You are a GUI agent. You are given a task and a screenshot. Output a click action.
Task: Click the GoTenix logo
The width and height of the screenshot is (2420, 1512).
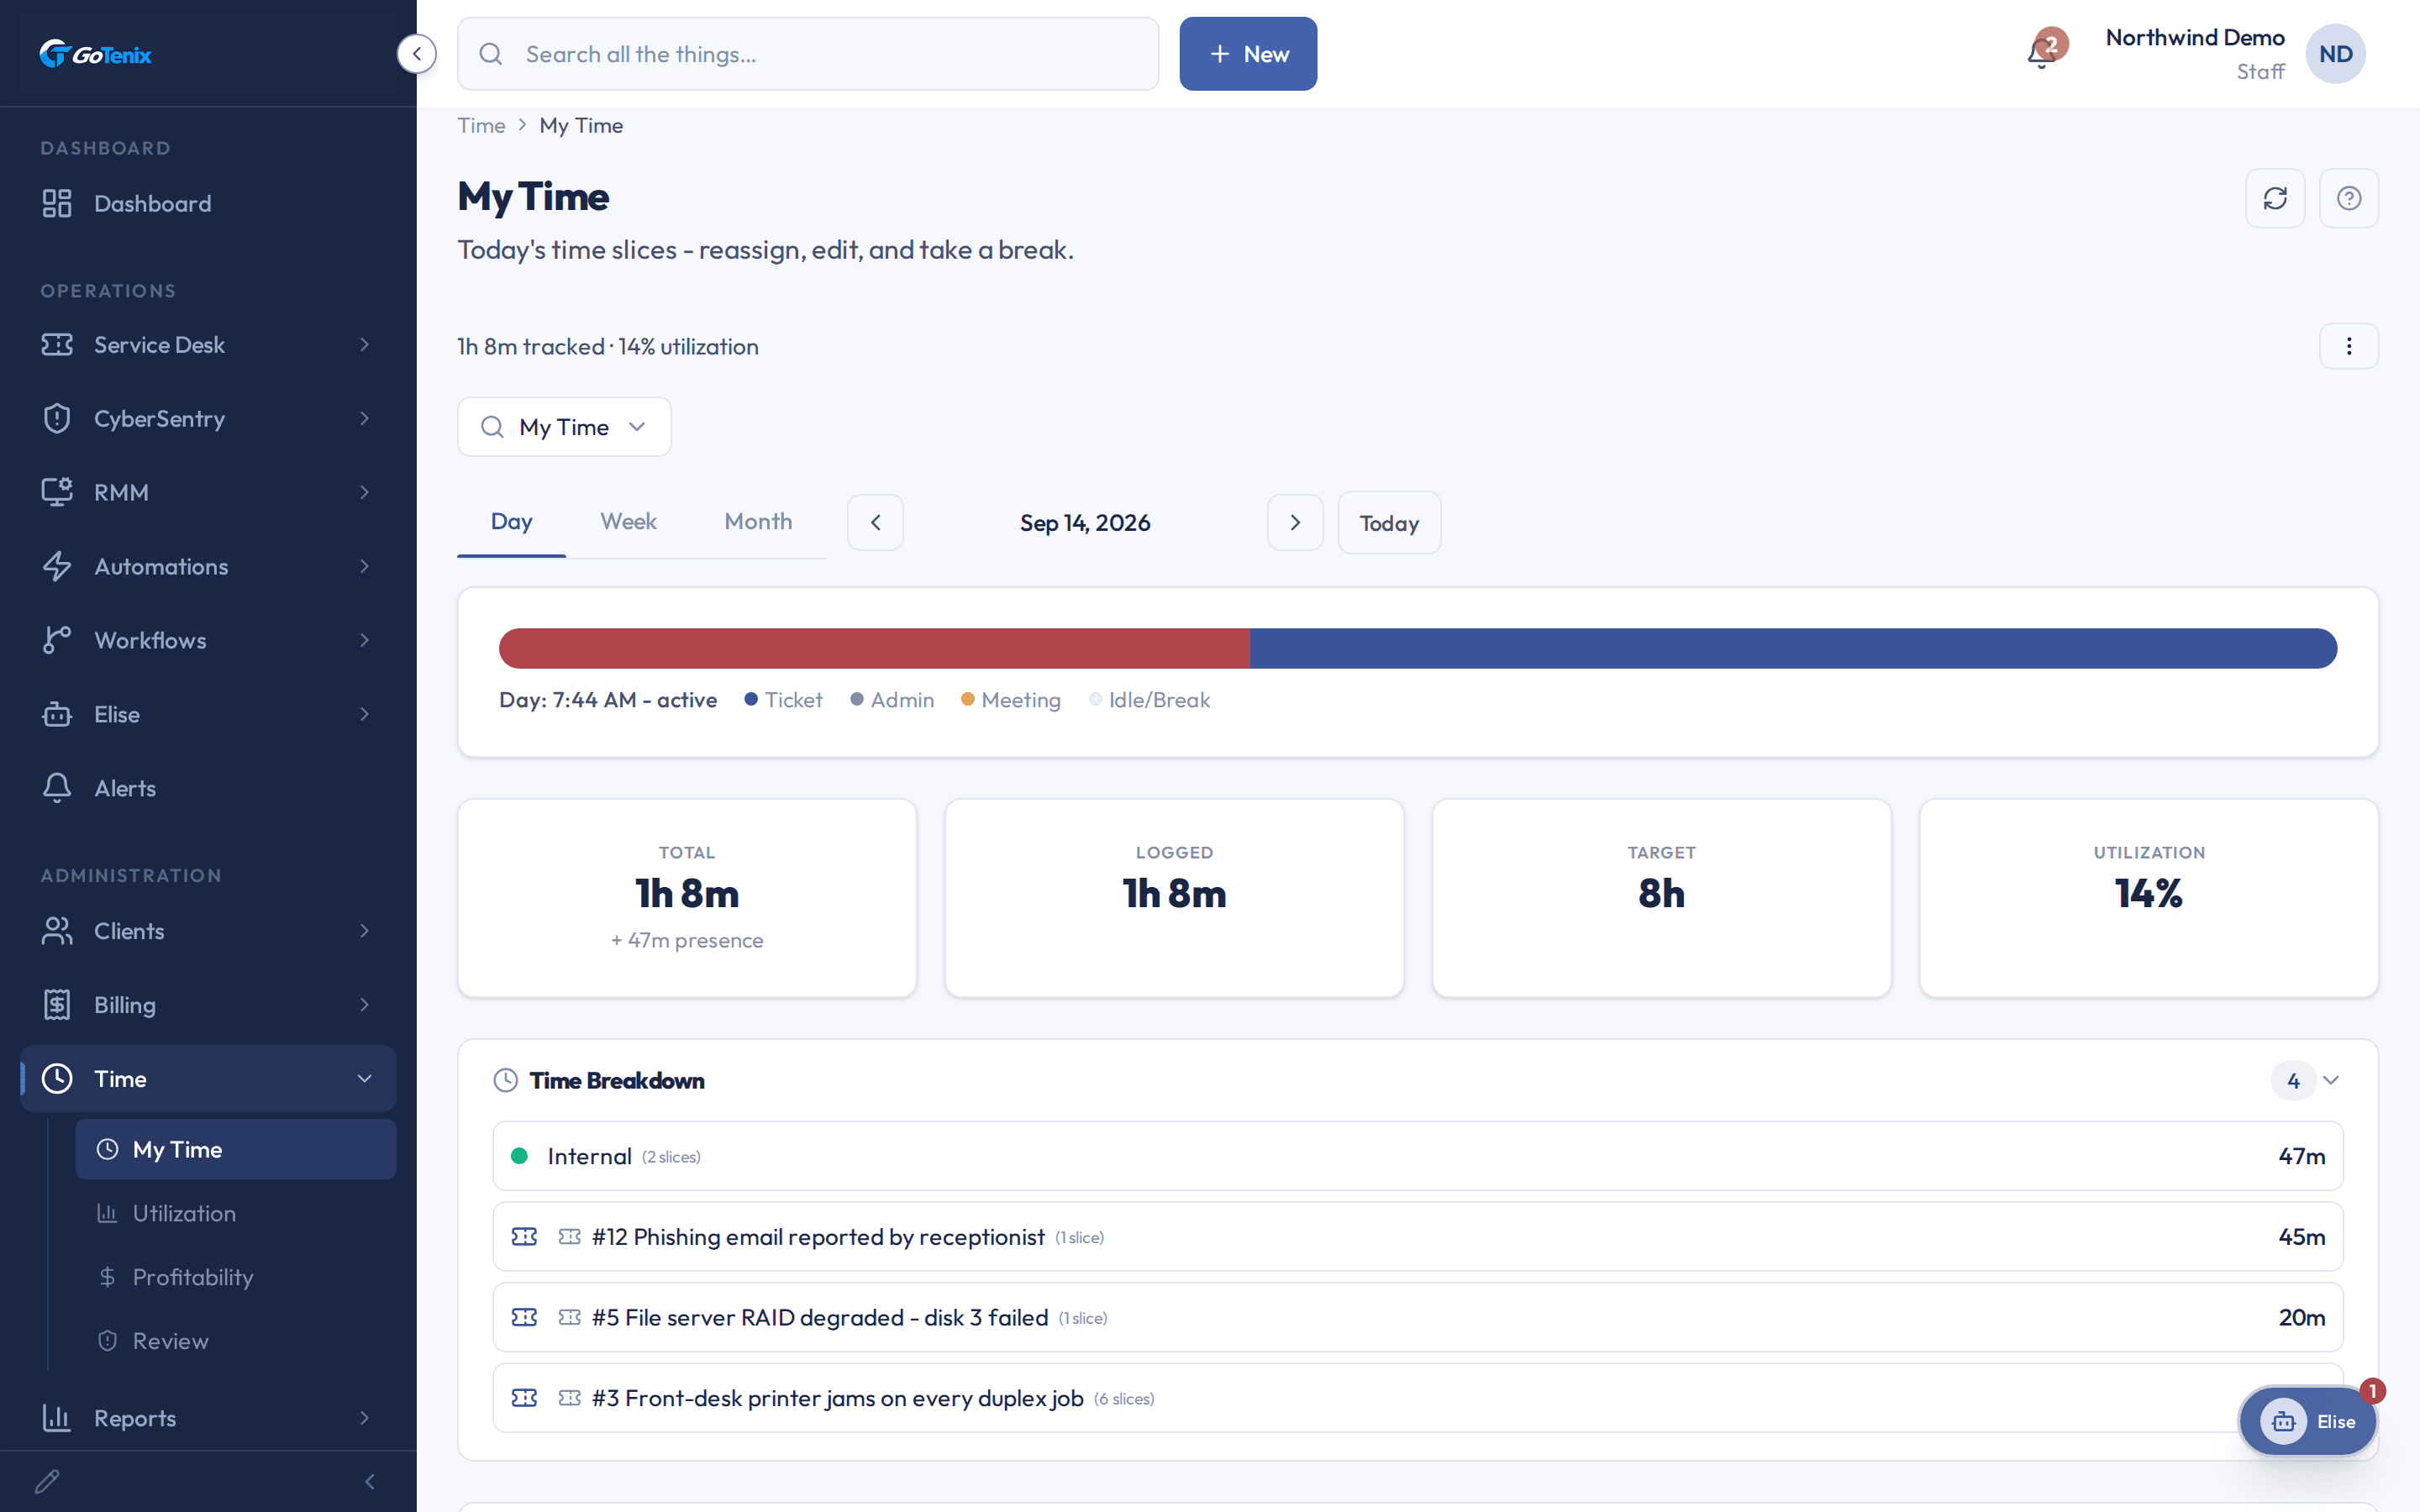tap(96, 54)
